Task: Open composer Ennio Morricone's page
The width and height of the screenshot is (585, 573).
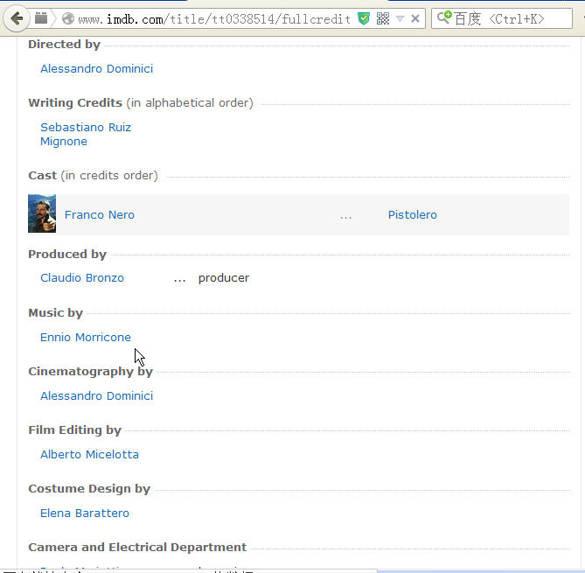Action: point(86,338)
